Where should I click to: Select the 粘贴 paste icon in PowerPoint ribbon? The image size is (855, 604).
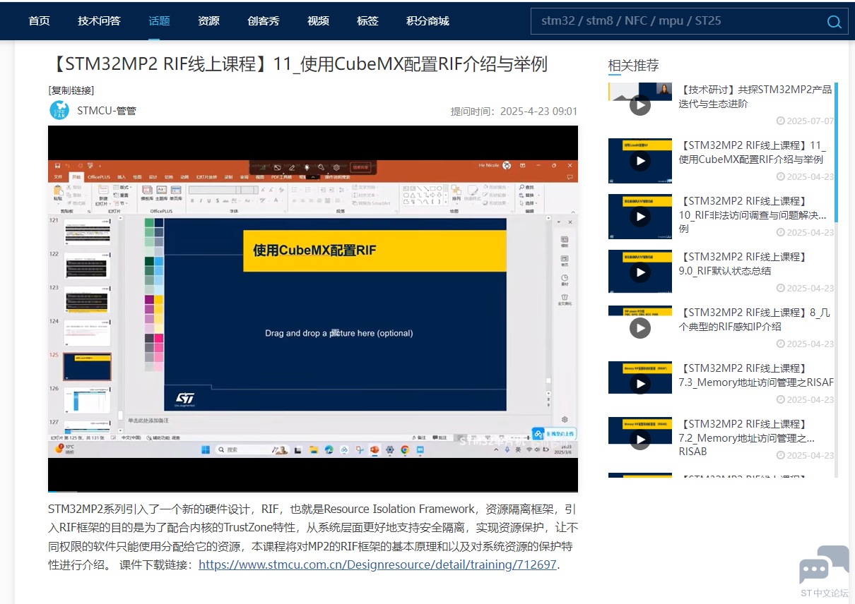click(x=57, y=191)
